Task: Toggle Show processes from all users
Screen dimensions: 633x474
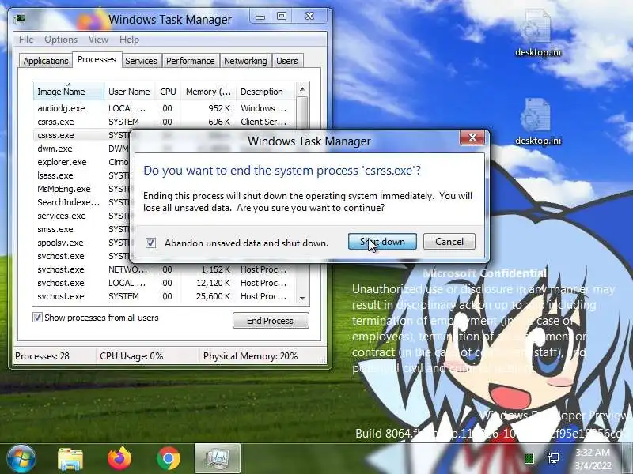Action: tap(37, 318)
